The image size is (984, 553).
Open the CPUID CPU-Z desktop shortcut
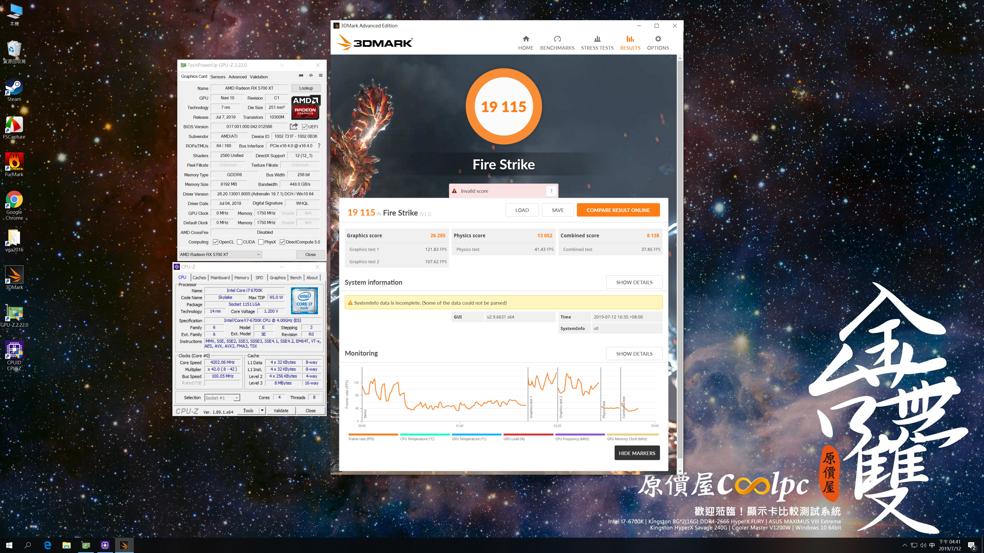point(14,356)
